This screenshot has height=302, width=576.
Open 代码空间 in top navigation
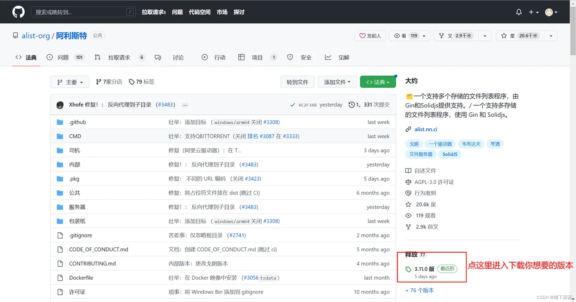200,12
